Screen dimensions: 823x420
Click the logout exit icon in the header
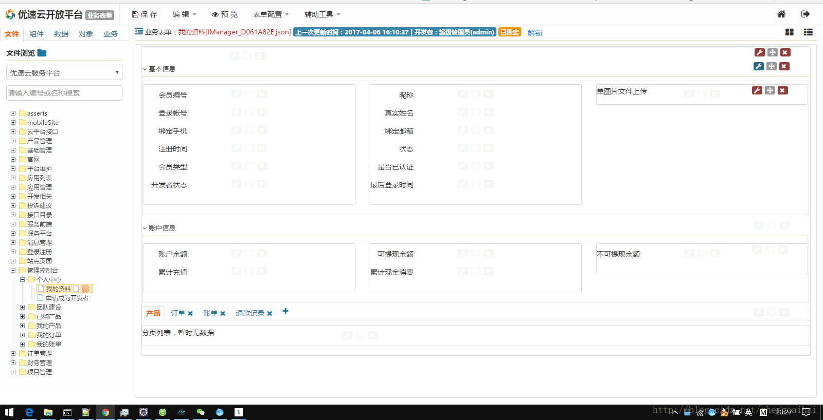pyautogui.click(x=806, y=14)
